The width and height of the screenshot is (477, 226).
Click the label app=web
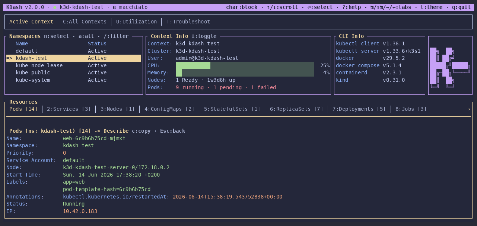tap(74, 182)
